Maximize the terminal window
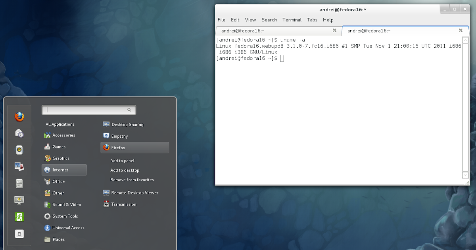Viewport: 476px width, 250px height. click(455, 9)
